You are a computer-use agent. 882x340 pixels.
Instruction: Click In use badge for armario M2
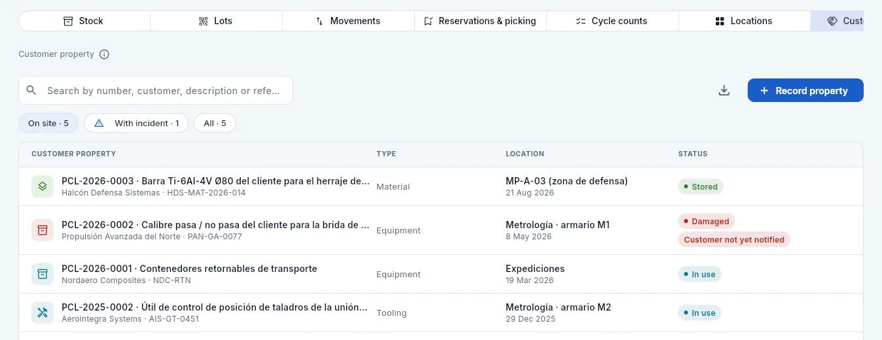coord(699,313)
